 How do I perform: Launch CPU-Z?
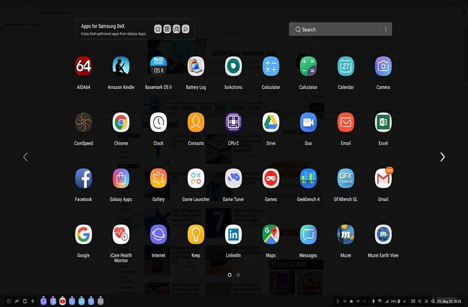coord(233,122)
